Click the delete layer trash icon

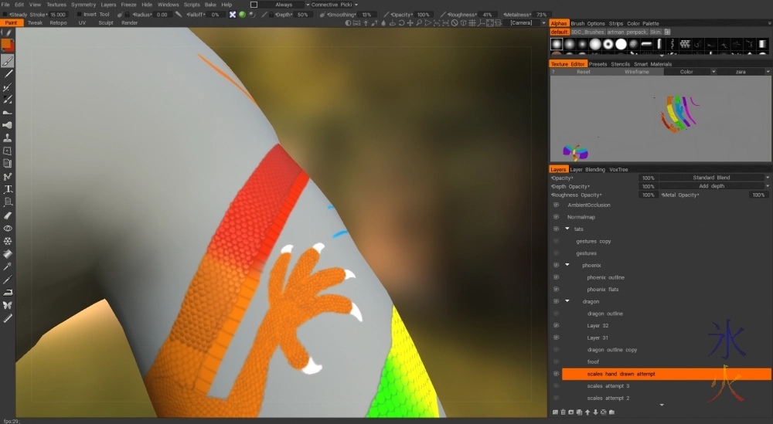[563, 412]
